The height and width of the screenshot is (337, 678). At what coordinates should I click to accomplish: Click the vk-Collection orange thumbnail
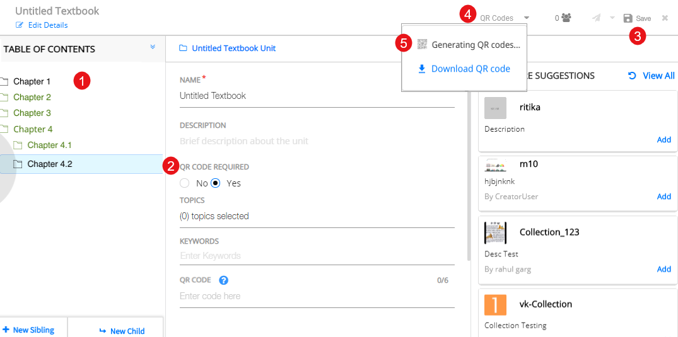[495, 305]
